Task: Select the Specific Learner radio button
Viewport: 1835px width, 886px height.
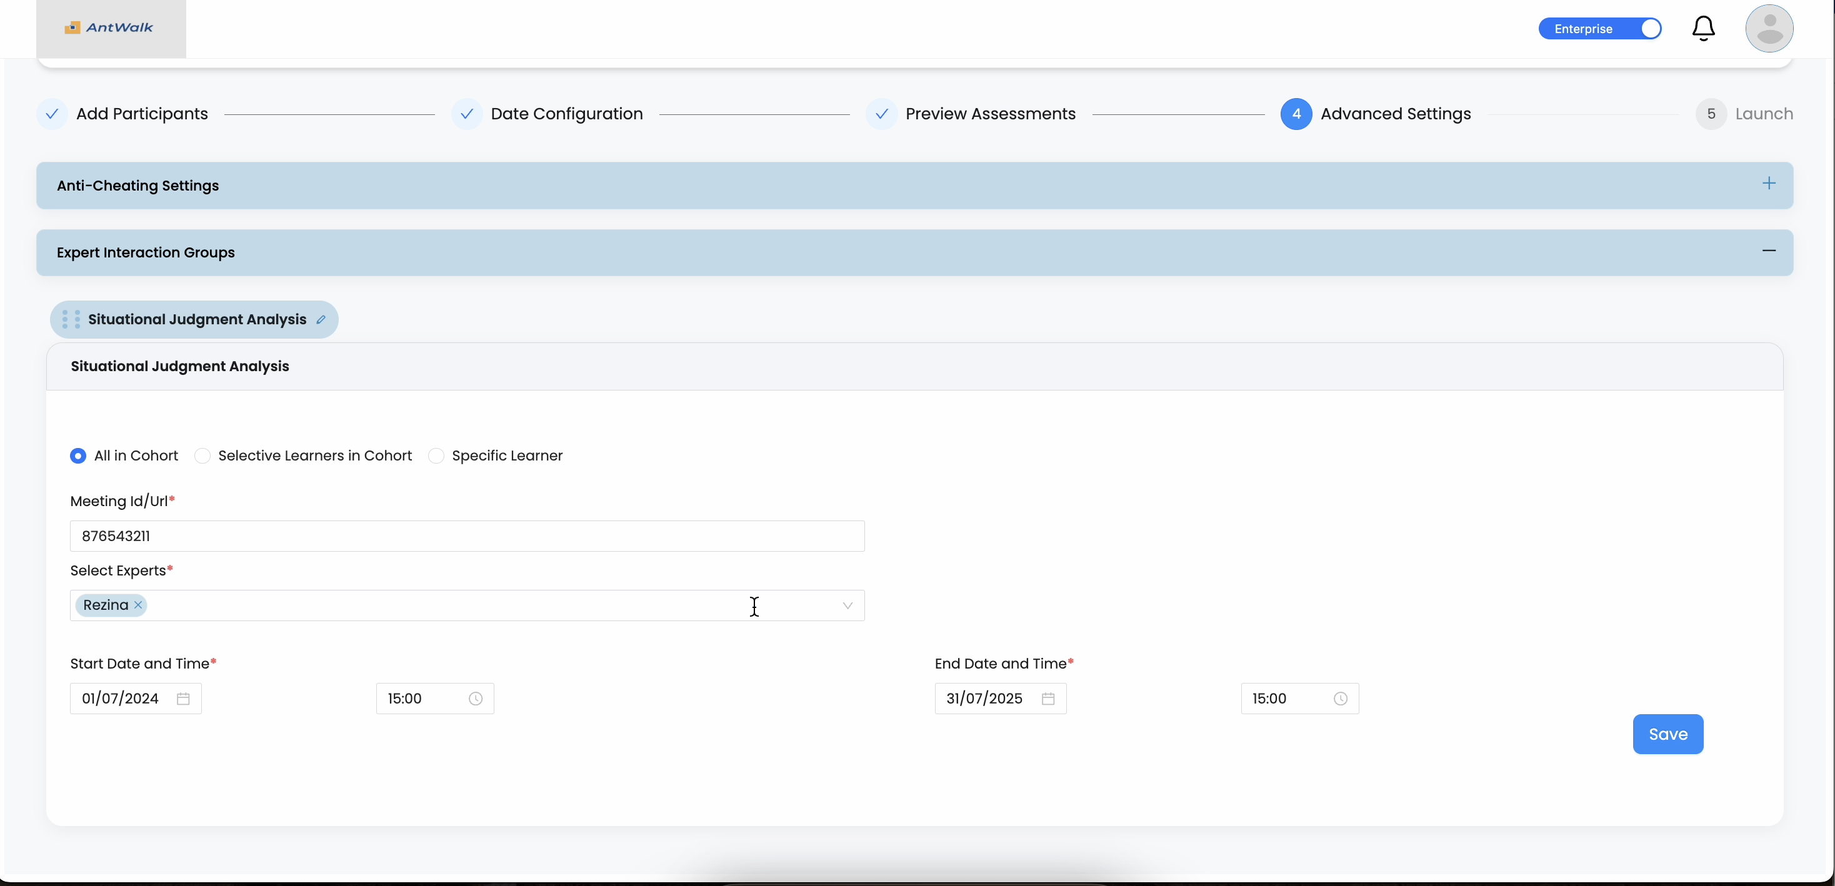Action: point(437,456)
